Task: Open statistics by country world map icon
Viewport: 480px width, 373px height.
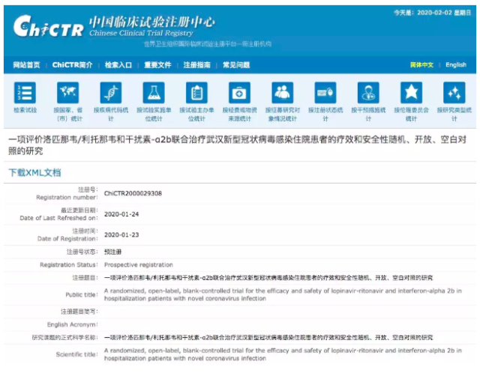Action: (x=68, y=93)
